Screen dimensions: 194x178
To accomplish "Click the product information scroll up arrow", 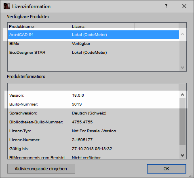I will coord(183,95).
